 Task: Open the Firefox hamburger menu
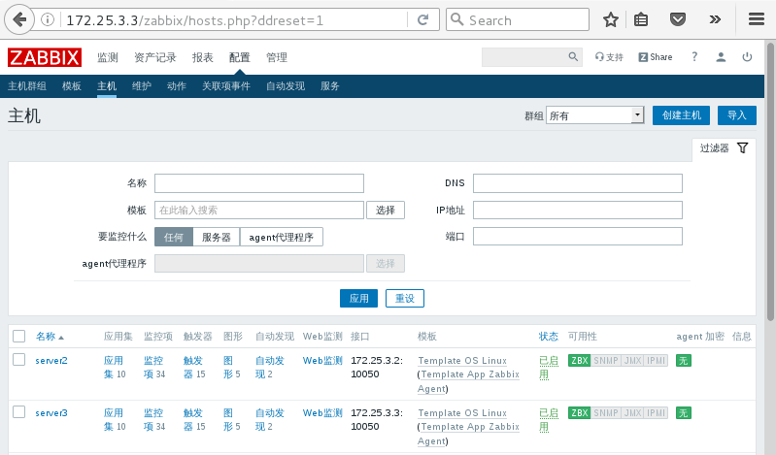[x=757, y=19]
